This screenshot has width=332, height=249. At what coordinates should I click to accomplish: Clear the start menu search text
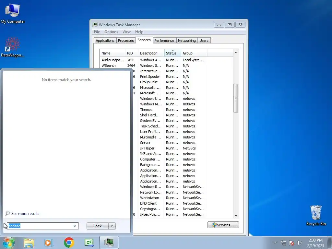pos(75,226)
